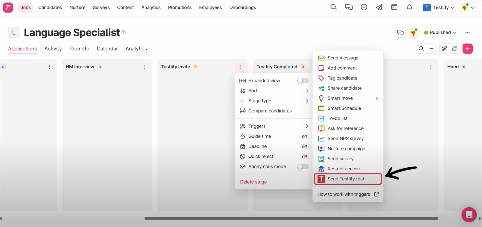Switch to the Calendar tab
482x227 pixels.
[x=107, y=49]
